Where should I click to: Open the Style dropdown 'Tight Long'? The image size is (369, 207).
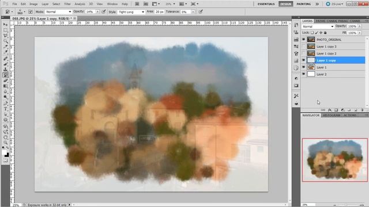[x=131, y=11]
